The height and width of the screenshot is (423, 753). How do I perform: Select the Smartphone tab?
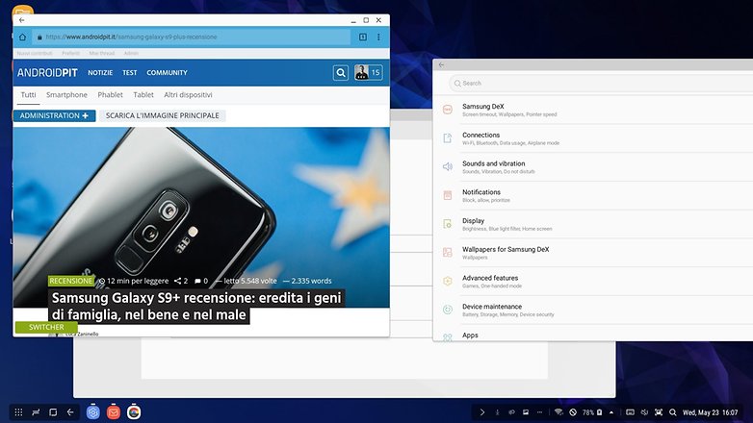pyautogui.click(x=66, y=95)
